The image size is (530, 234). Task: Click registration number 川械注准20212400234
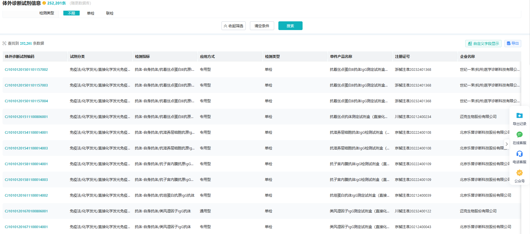(x=413, y=117)
